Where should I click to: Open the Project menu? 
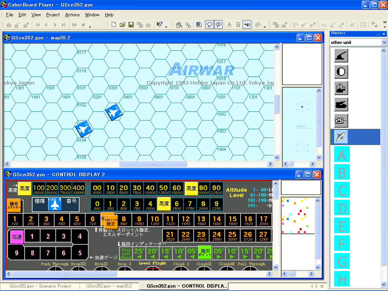click(x=53, y=15)
